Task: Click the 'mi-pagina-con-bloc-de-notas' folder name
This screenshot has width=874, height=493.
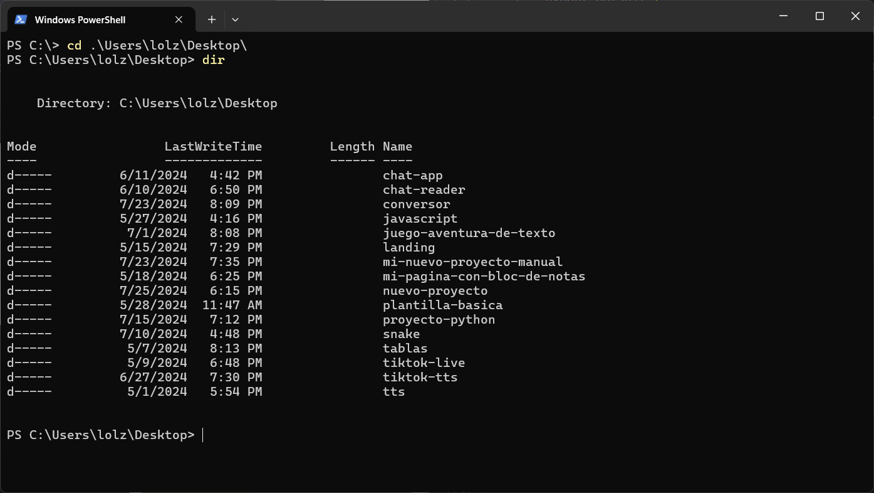Action: click(484, 277)
